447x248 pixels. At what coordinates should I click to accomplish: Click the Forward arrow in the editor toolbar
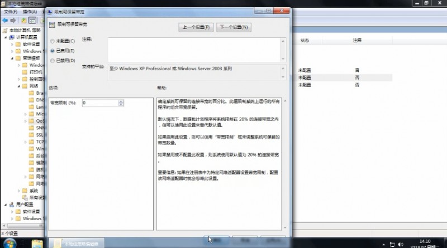(13, 20)
